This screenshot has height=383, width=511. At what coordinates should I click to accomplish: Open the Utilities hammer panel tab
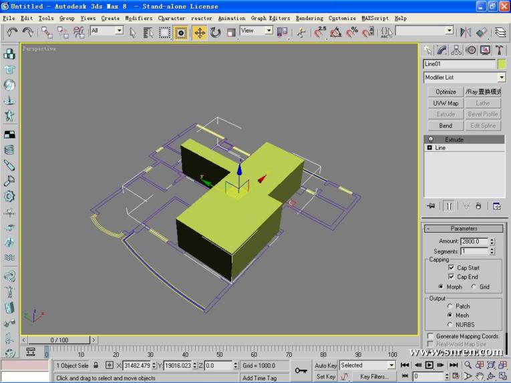[499, 50]
